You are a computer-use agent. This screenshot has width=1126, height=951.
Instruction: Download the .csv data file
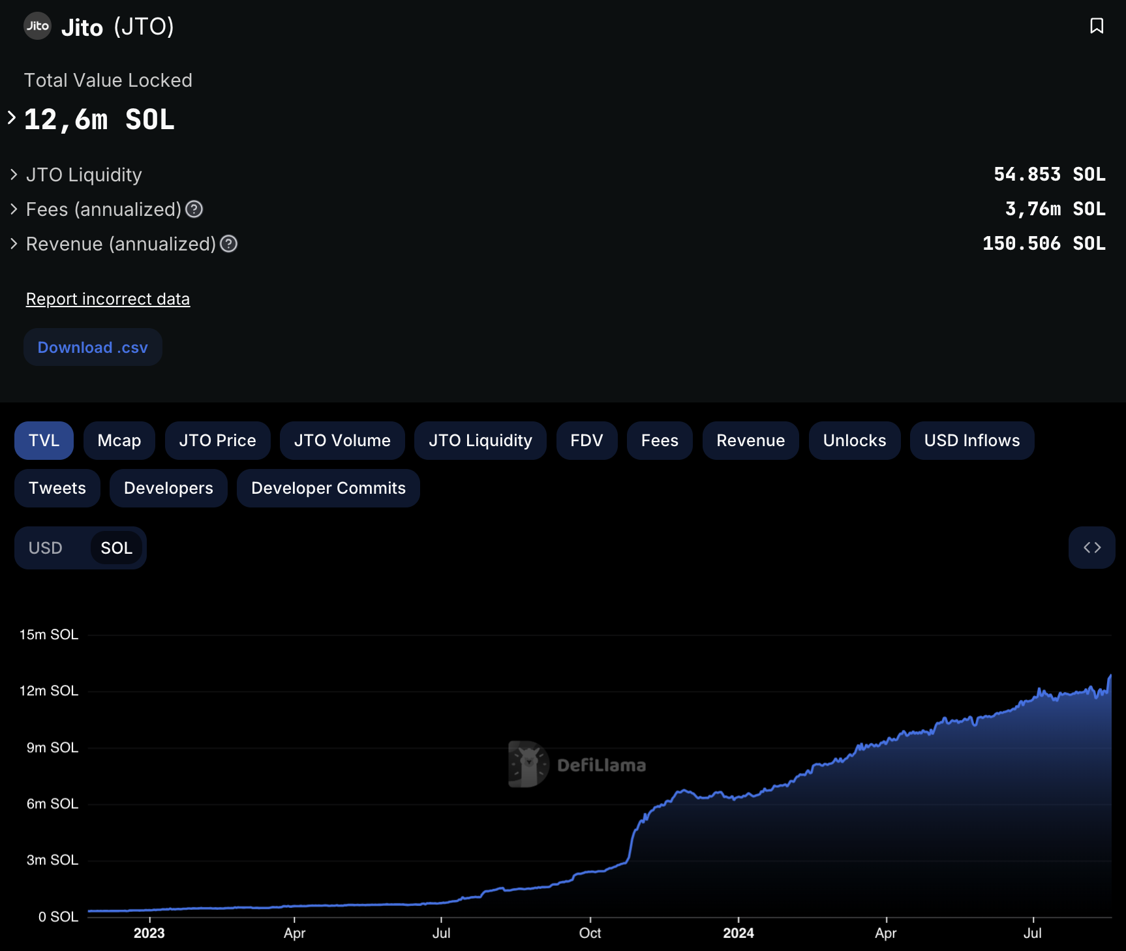click(93, 347)
